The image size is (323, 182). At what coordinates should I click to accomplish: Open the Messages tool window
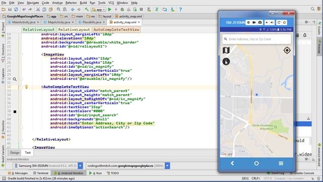pos(18,173)
